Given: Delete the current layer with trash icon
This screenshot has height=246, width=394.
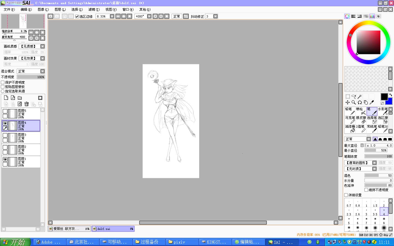Looking at the screenshot, I should tap(27, 104).
